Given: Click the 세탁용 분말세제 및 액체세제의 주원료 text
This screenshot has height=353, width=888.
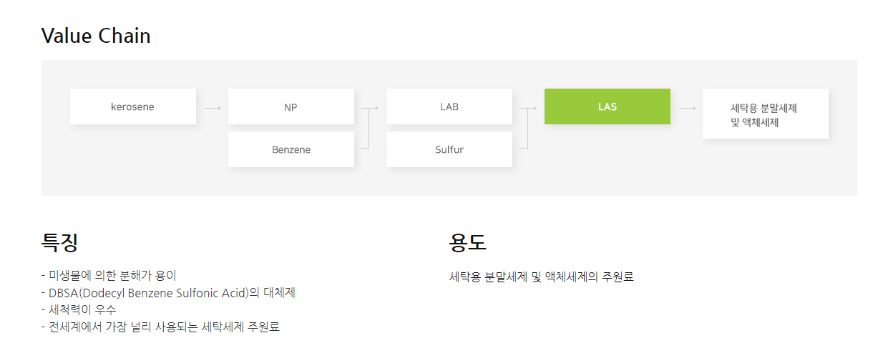Looking at the screenshot, I should (542, 277).
